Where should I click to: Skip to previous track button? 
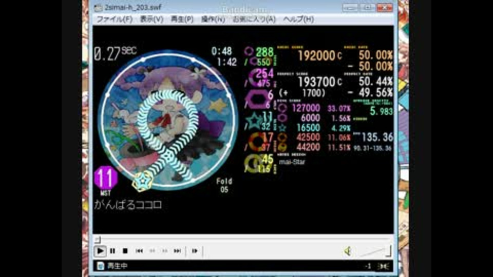click(139, 251)
